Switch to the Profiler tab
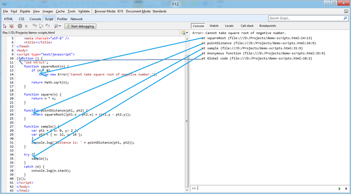Image resolution: width=351 pixels, height=194 pixels. click(62, 19)
